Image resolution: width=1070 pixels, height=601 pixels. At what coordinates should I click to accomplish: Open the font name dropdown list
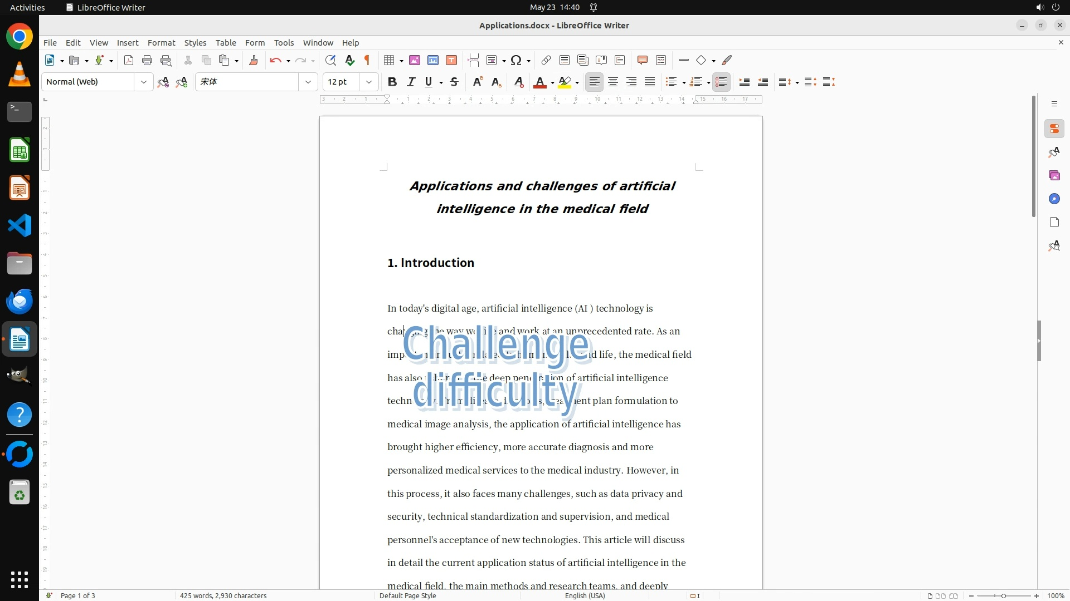308,82
